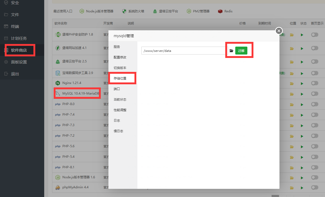Open the 安全 security sidebar item

tap(15, 3)
